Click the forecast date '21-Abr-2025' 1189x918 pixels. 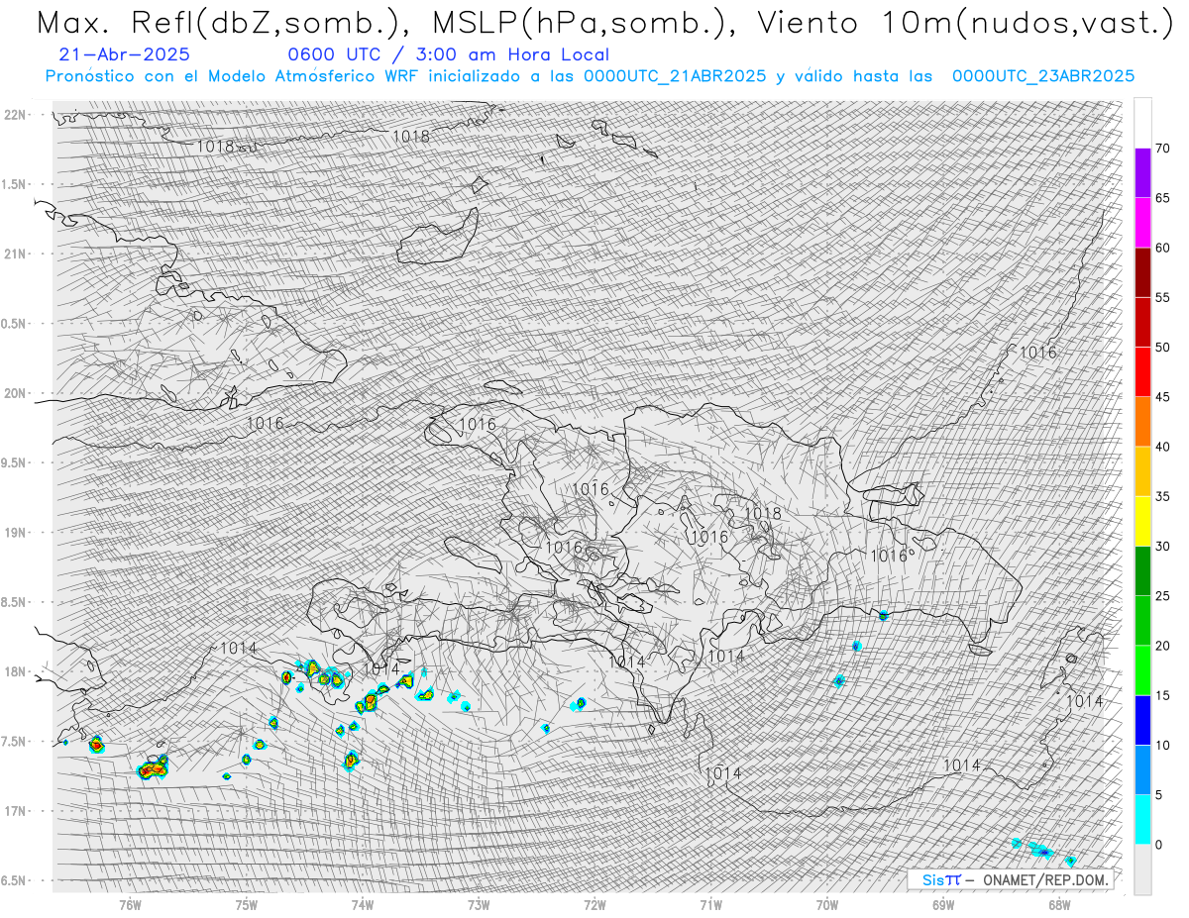pyautogui.click(x=125, y=55)
